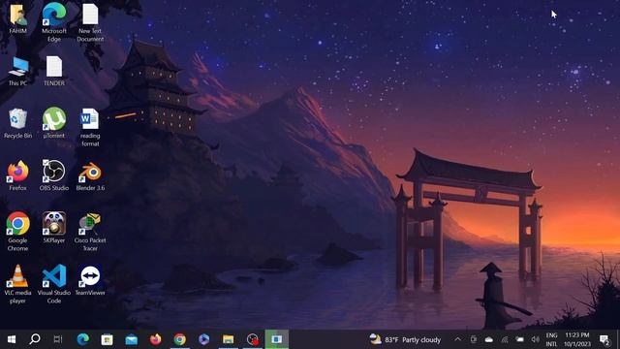This screenshot has width=620, height=349.
Task: Open the Windows Start menu
Action: (12, 339)
